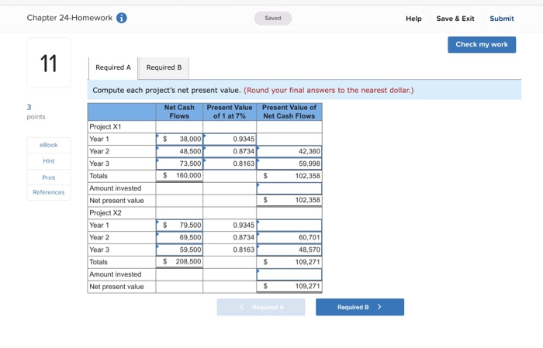Switch to the Required B tab

pyautogui.click(x=164, y=67)
